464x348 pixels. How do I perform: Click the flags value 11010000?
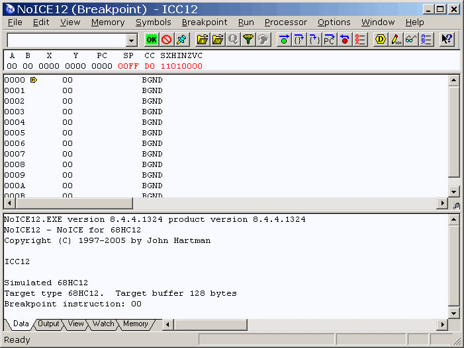pyautogui.click(x=181, y=66)
